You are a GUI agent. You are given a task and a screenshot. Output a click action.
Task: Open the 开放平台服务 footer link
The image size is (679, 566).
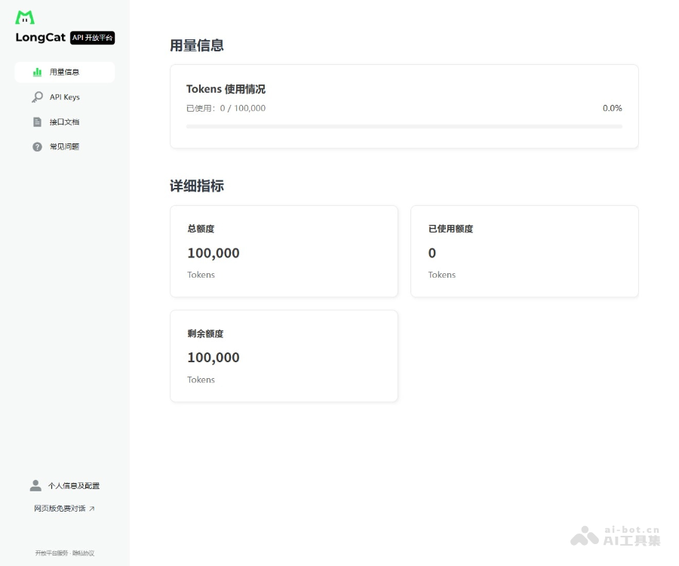click(x=51, y=553)
